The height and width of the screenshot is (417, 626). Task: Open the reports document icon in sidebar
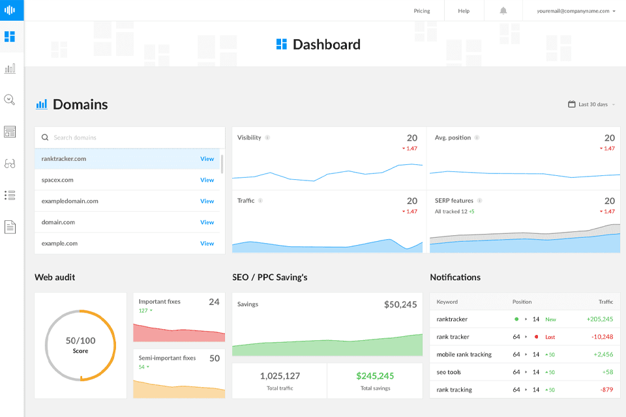pyautogui.click(x=10, y=226)
